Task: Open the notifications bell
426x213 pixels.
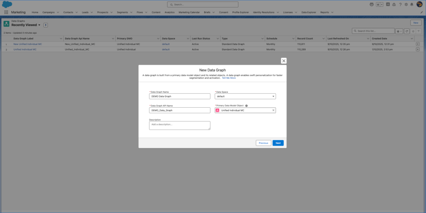Action: (x=411, y=4)
